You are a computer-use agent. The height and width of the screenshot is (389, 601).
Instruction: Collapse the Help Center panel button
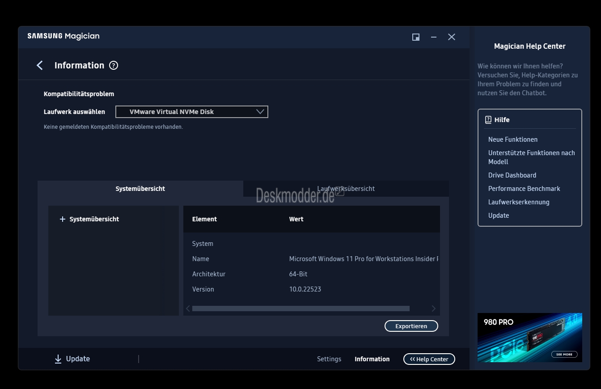point(429,359)
